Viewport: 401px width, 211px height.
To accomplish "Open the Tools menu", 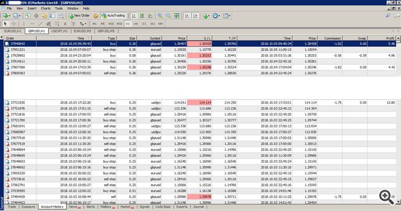I will point(59,8).
